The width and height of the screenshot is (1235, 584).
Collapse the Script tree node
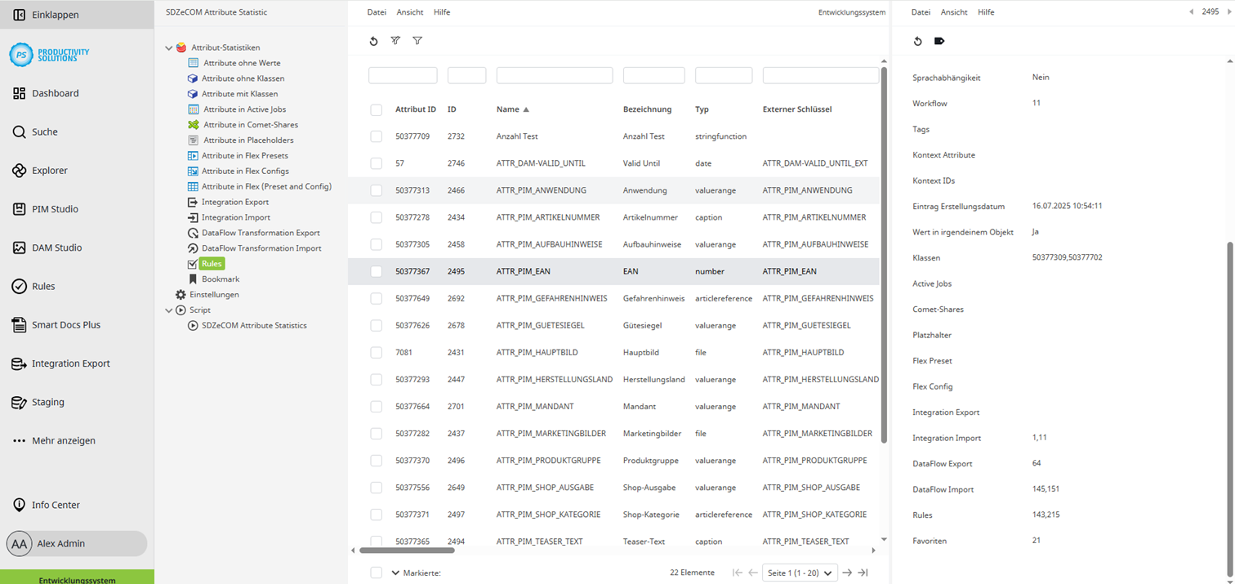coord(169,310)
